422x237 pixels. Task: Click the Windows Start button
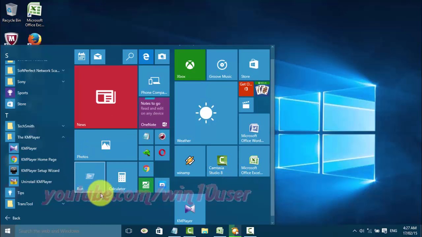pyautogui.click(x=8, y=231)
